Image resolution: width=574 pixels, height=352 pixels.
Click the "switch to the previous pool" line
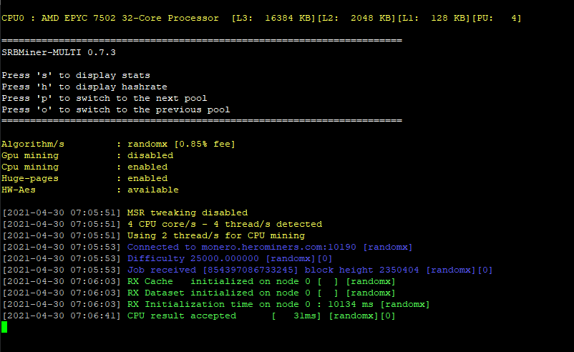point(116,109)
